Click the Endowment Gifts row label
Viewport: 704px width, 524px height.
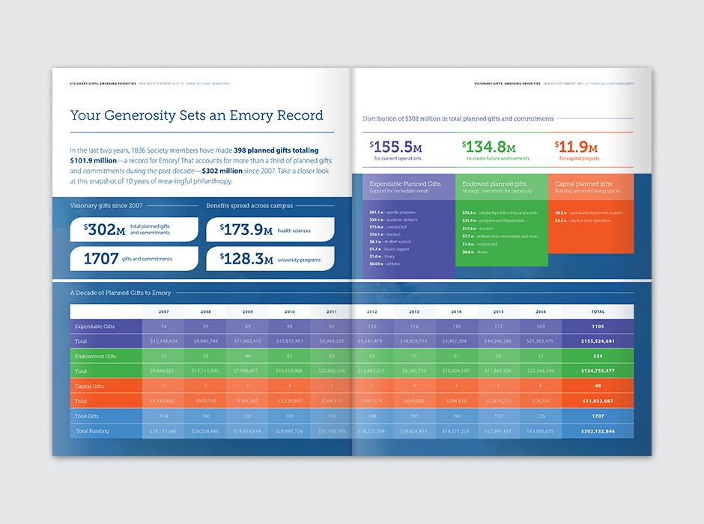95,356
